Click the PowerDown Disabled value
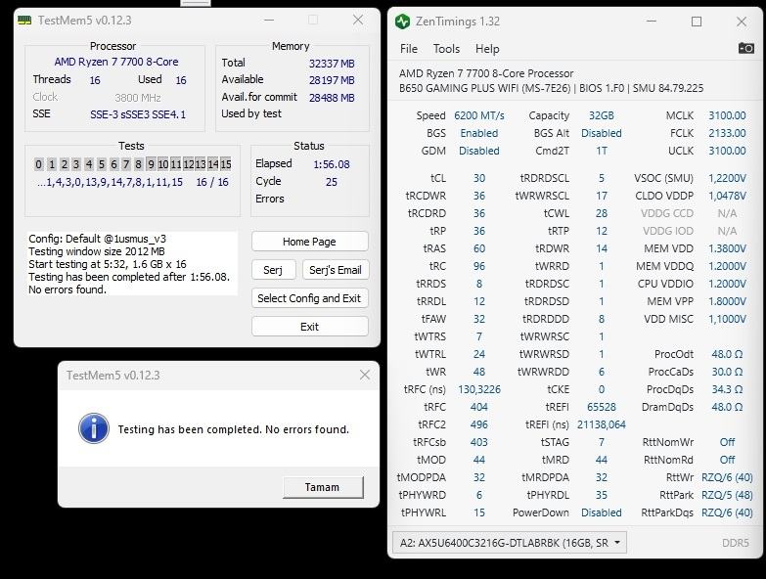Image resolution: width=766 pixels, height=579 pixels. [601, 512]
